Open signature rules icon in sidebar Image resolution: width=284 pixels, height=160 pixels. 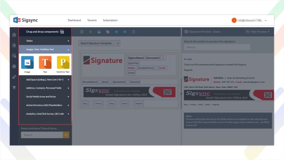point(14,56)
